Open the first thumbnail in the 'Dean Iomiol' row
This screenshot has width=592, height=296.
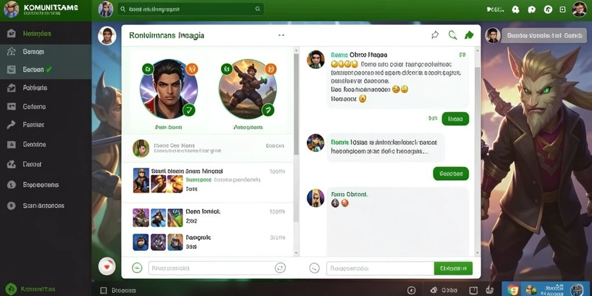[x=140, y=218]
